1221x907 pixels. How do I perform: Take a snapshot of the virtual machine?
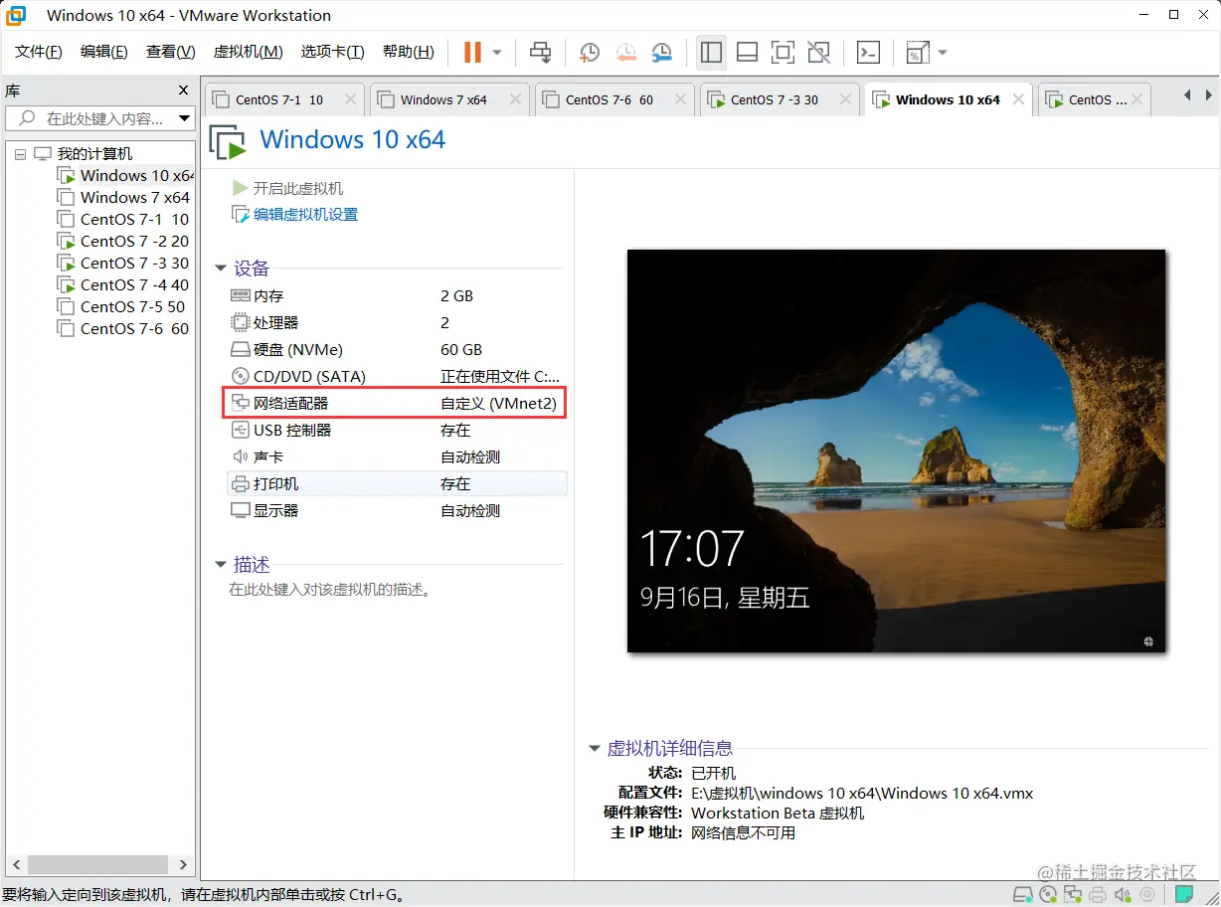[x=589, y=52]
